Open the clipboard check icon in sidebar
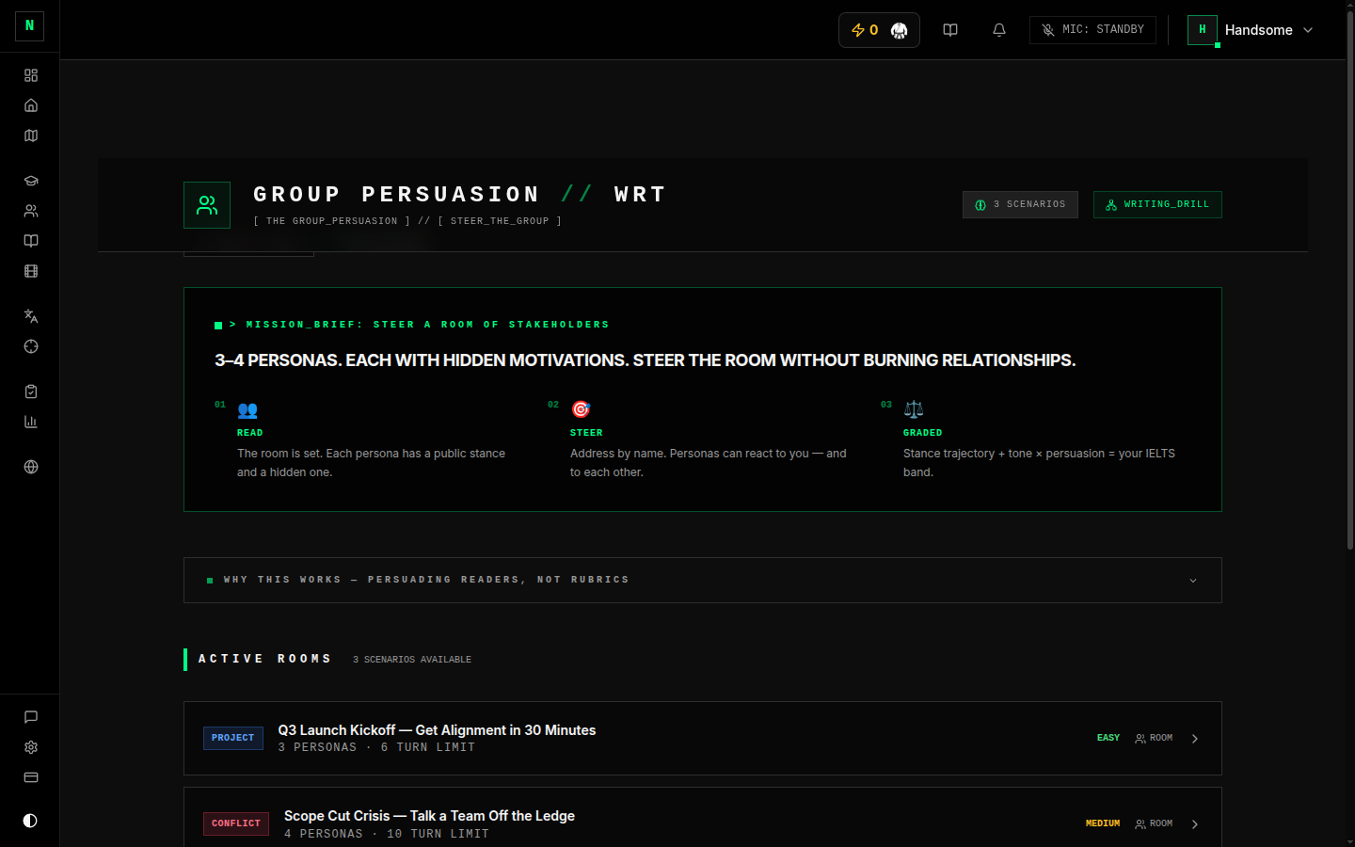 click(x=31, y=392)
